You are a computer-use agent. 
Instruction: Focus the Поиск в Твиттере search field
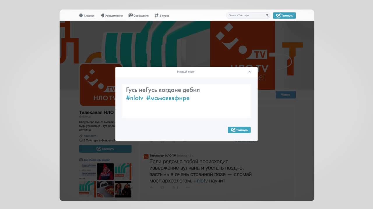pos(248,15)
